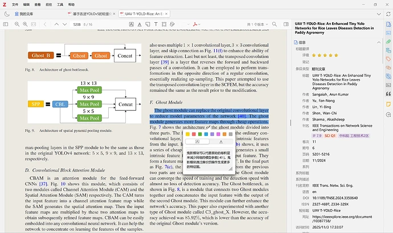Open the 编辑 menu

click(x=26, y=5)
